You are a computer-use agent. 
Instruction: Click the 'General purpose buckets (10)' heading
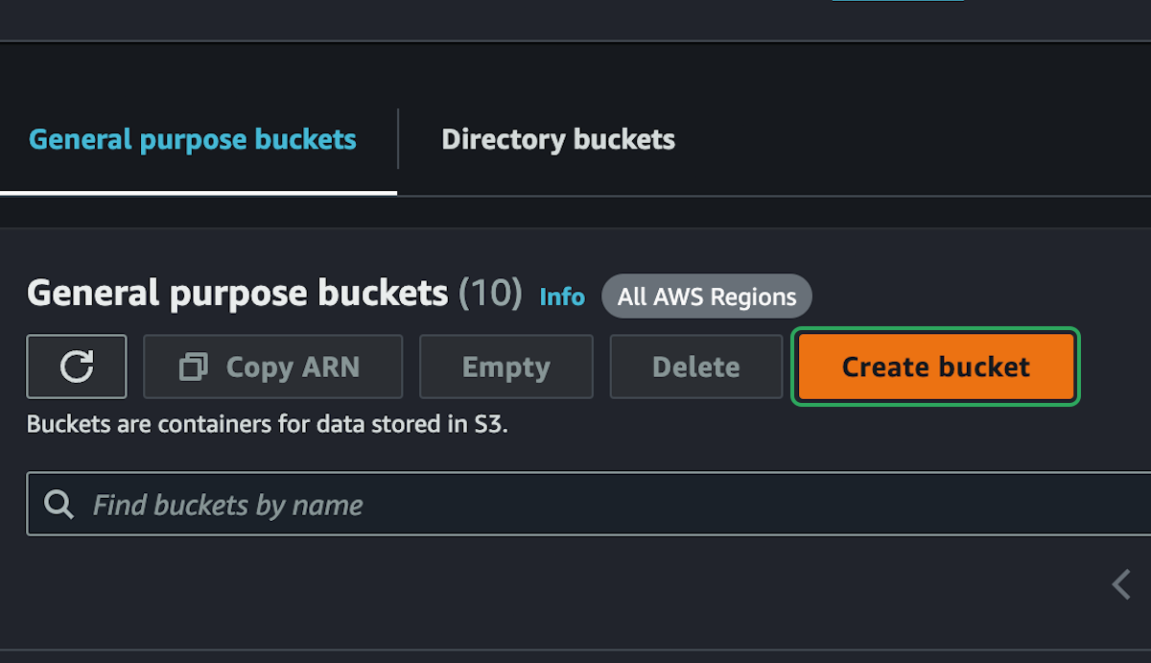click(274, 293)
